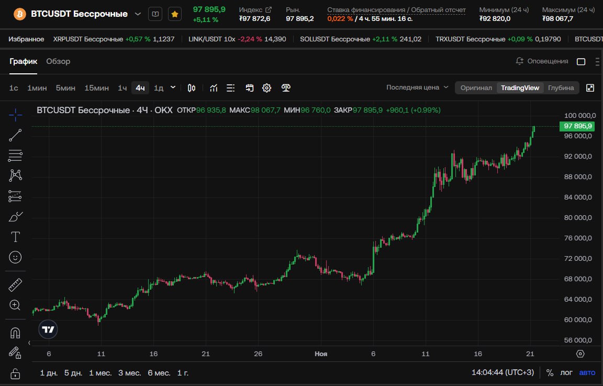The height and width of the screenshot is (386, 603).
Task: Open the TradingView logo badge
Action: (x=48, y=329)
